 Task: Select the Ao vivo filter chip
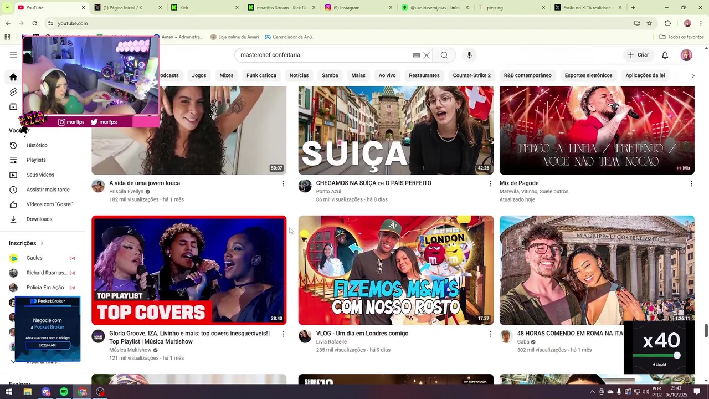(x=387, y=75)
